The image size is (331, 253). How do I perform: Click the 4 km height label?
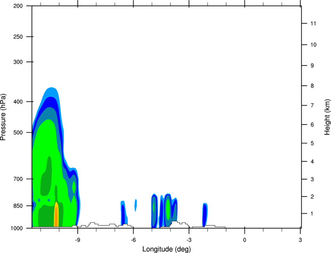coord(312,162)
